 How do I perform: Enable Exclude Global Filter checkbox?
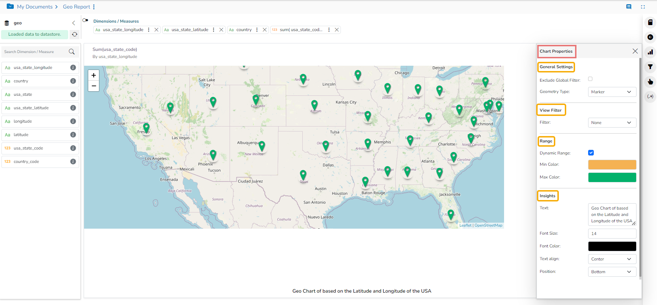[590, 79]
